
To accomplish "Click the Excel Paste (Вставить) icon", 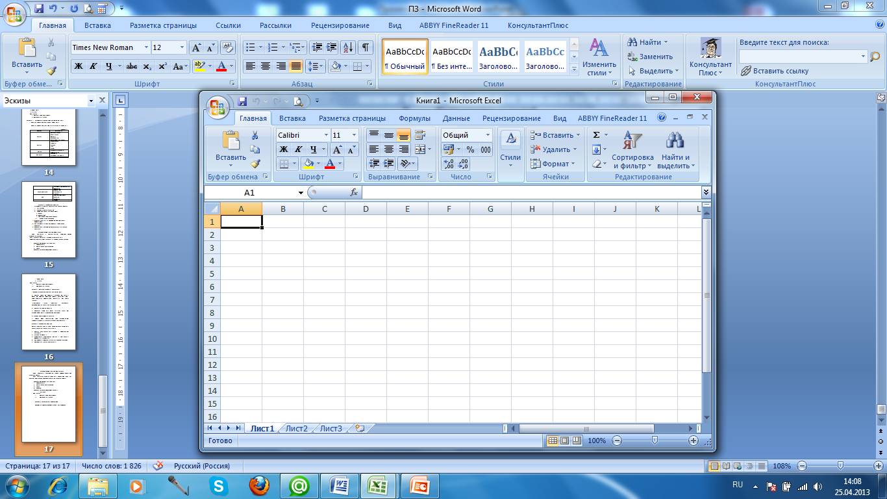I will (x=231, y=140).
